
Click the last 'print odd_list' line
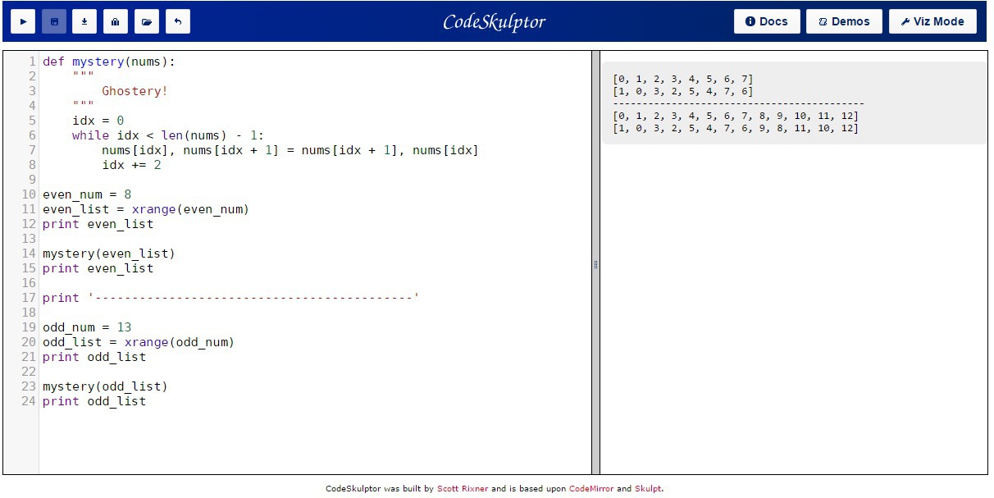click(x=94, y=401)
